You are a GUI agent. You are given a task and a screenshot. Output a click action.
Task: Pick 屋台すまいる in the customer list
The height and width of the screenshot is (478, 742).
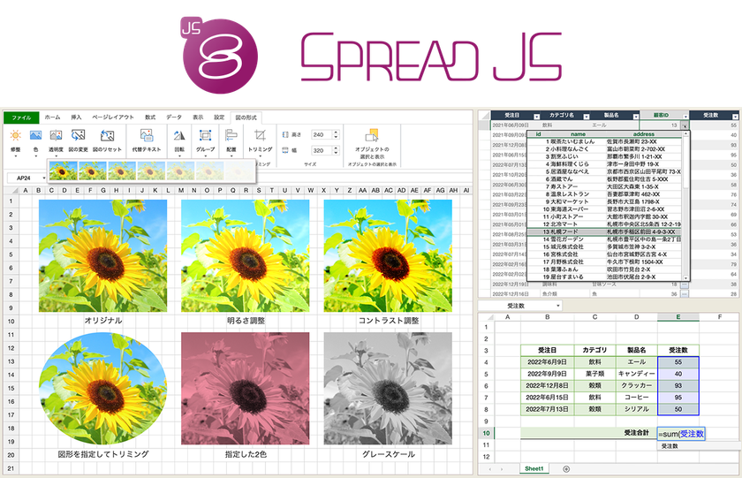pos(604,277)
